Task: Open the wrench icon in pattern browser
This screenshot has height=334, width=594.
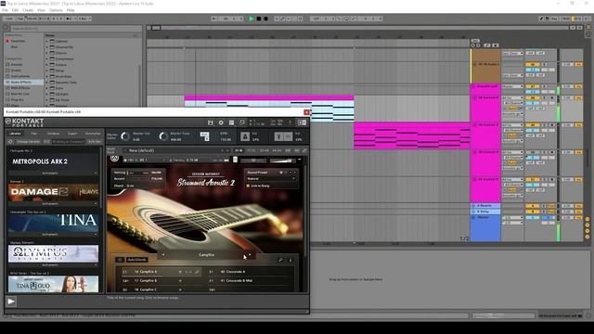Action: [x=280, y=260]
